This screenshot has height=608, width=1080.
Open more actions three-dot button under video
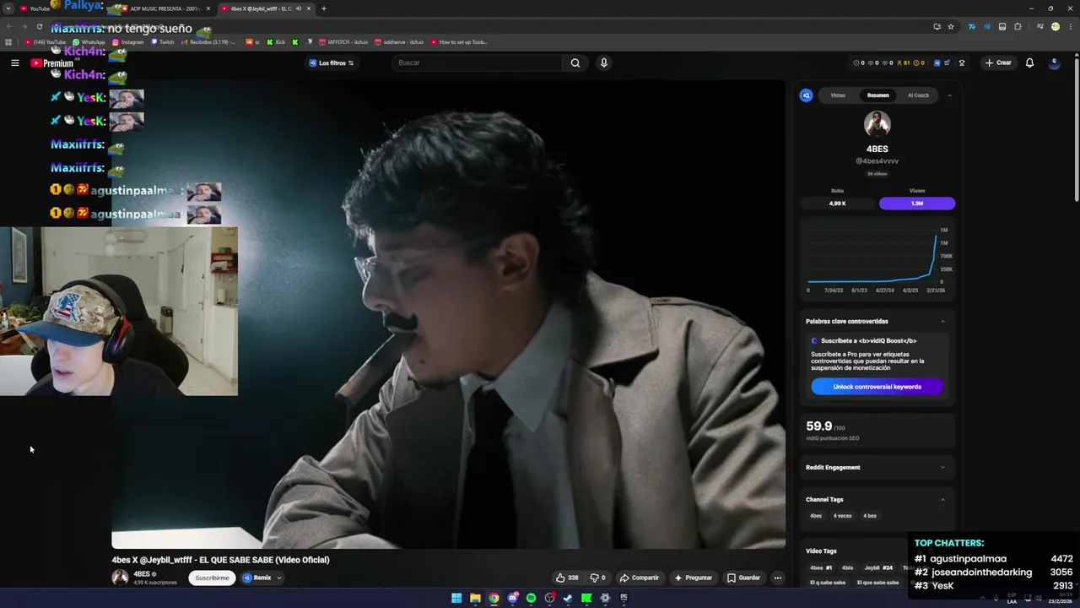[x=777, y=578]
